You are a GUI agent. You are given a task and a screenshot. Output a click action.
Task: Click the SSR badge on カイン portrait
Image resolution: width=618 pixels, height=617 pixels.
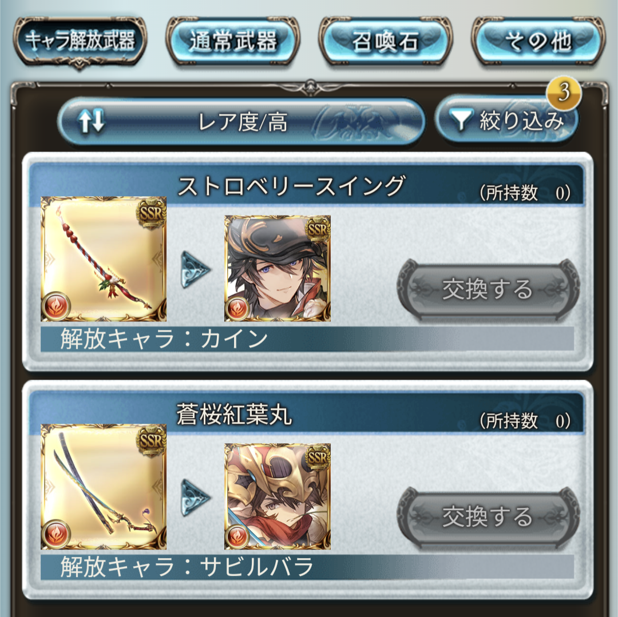pos(318,229)
